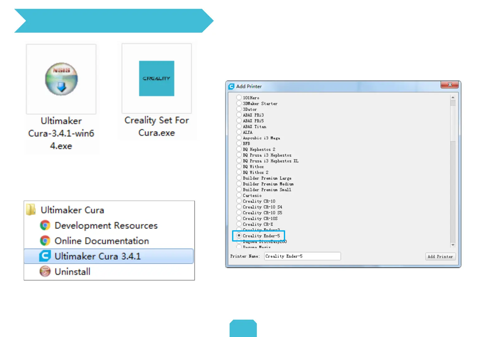Image resolution: width=486 pixels, height=337 pixels.
Task: Choose Builder Premium Large printer
Action: [x=239, y=178]
